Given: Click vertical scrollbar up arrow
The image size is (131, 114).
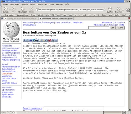Looking at the screenshot, I should [x=129, y=21].
